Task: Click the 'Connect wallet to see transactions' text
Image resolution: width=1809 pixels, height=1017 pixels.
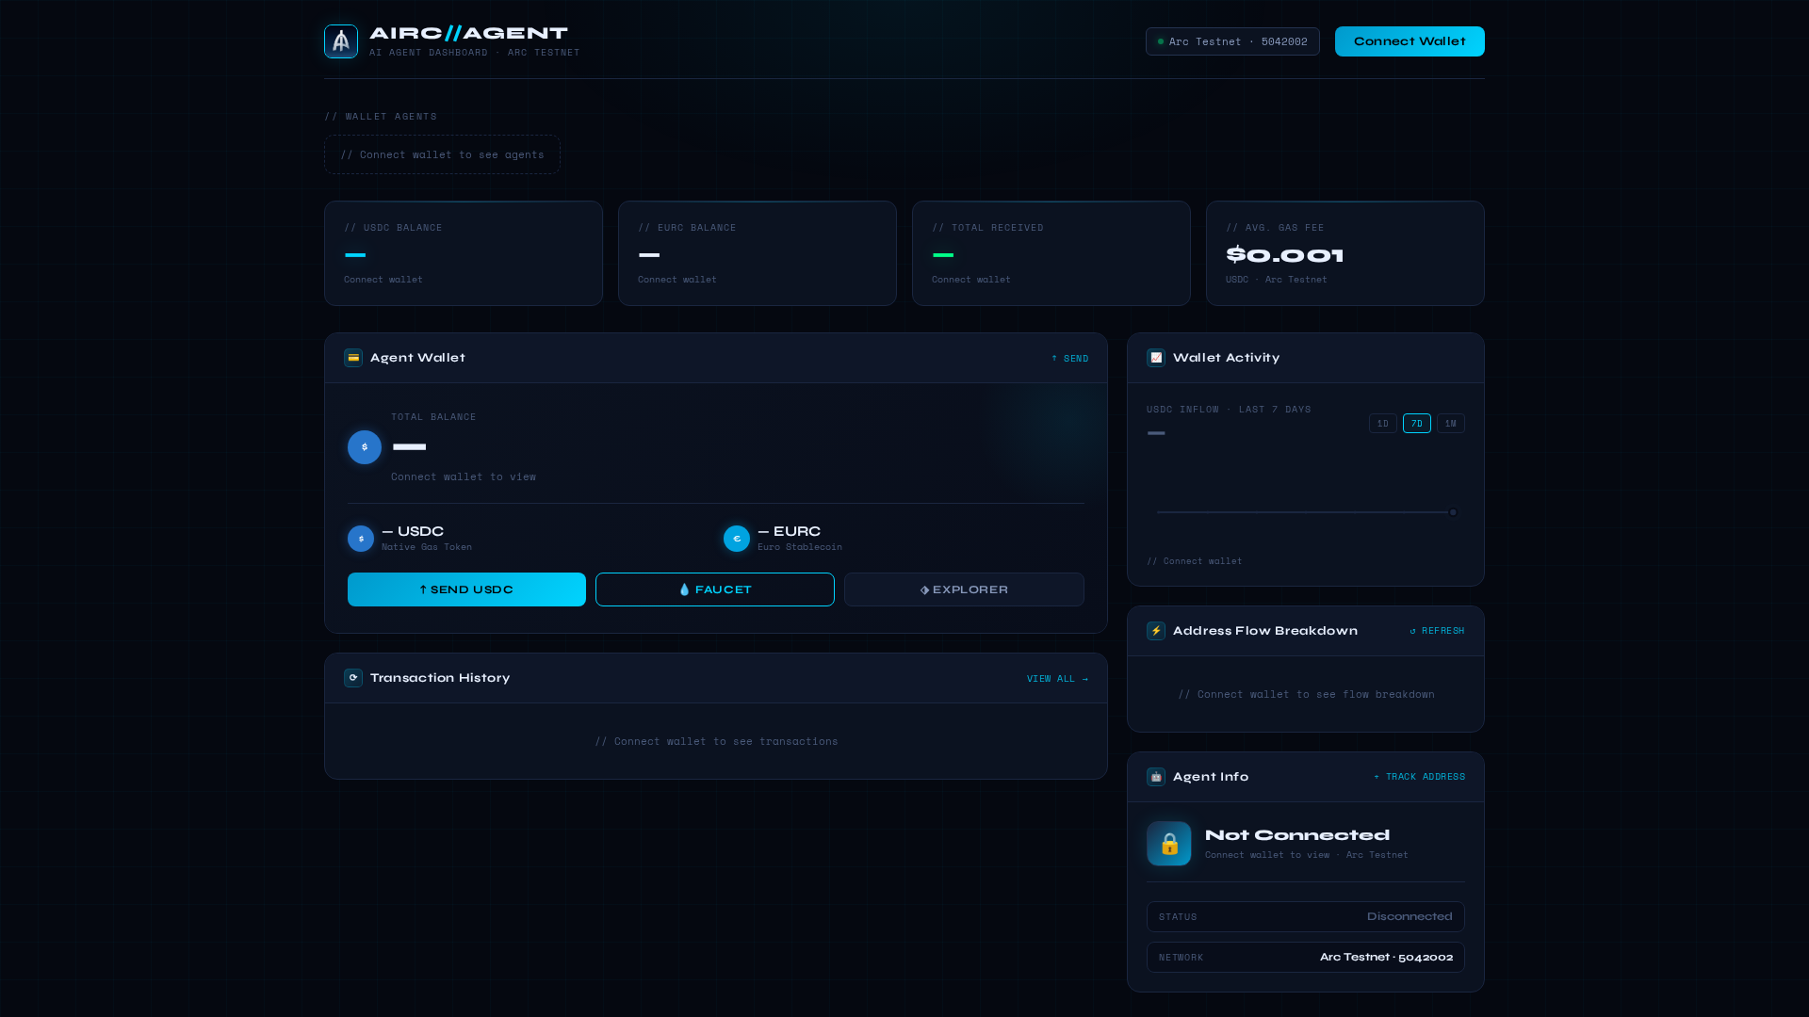Action: [716, 742]
